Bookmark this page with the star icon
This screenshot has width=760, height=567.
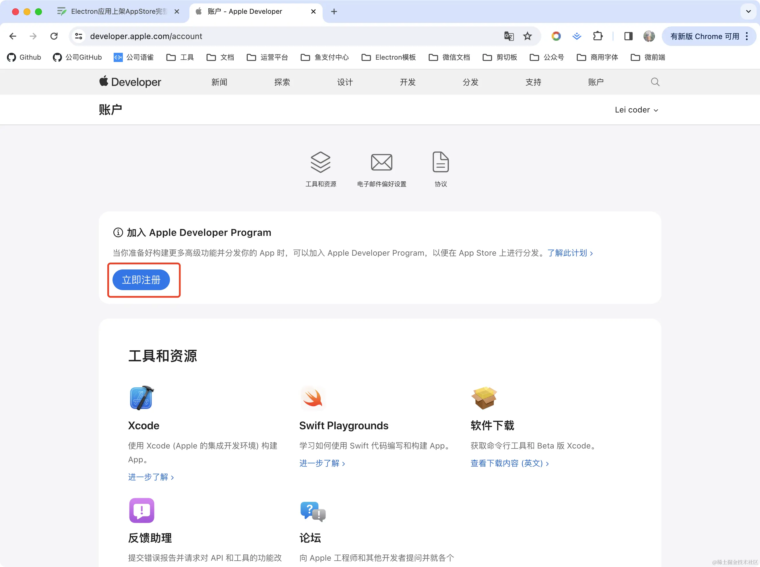[527, 36]
